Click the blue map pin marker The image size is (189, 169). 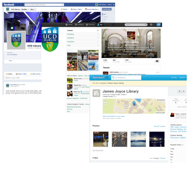point(134,103)
